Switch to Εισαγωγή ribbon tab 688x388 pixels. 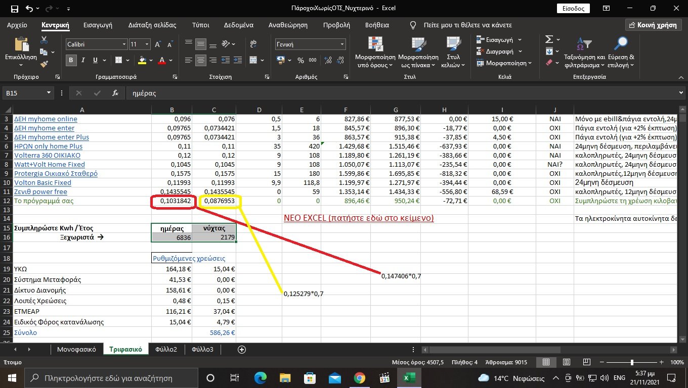[98, 25]
